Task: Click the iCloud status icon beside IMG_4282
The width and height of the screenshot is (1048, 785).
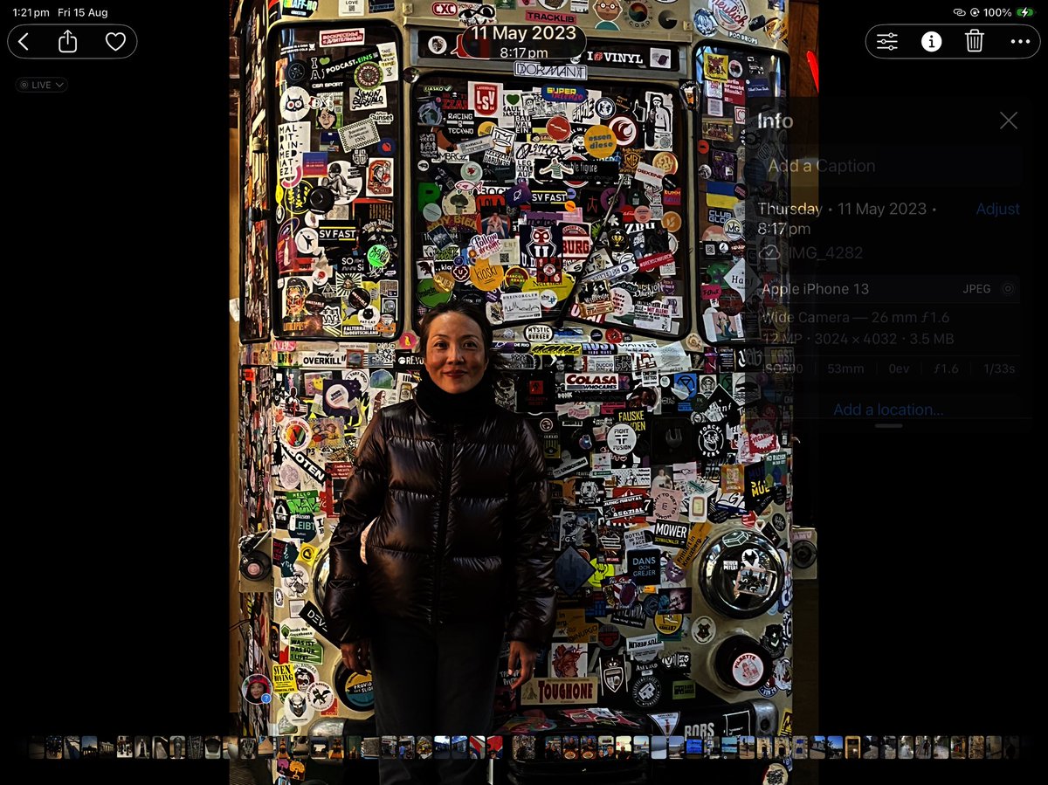Action: [x=769, y=252]
